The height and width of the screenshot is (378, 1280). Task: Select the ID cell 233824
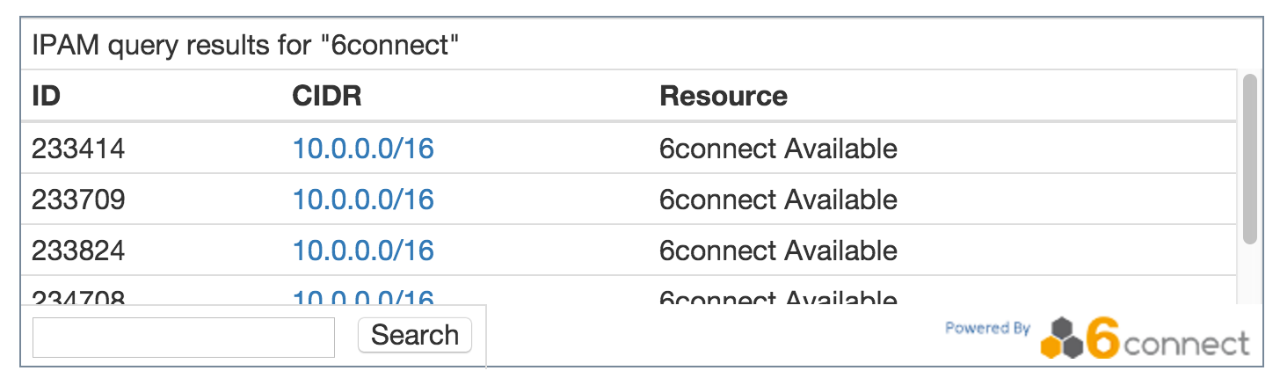(78, 251)
